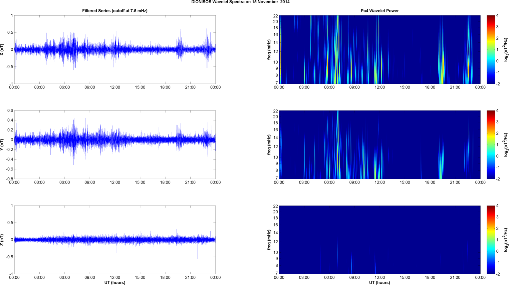Click the Y (nT) axis label
509x285 pixels.
(x=3, y=145)
